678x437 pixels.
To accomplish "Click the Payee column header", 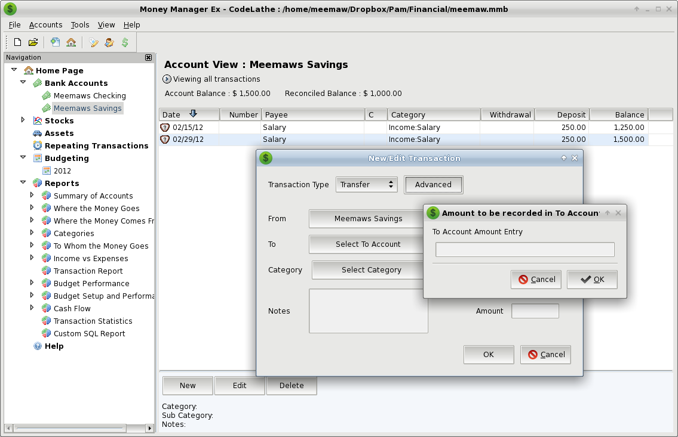I will coord(314,114).
